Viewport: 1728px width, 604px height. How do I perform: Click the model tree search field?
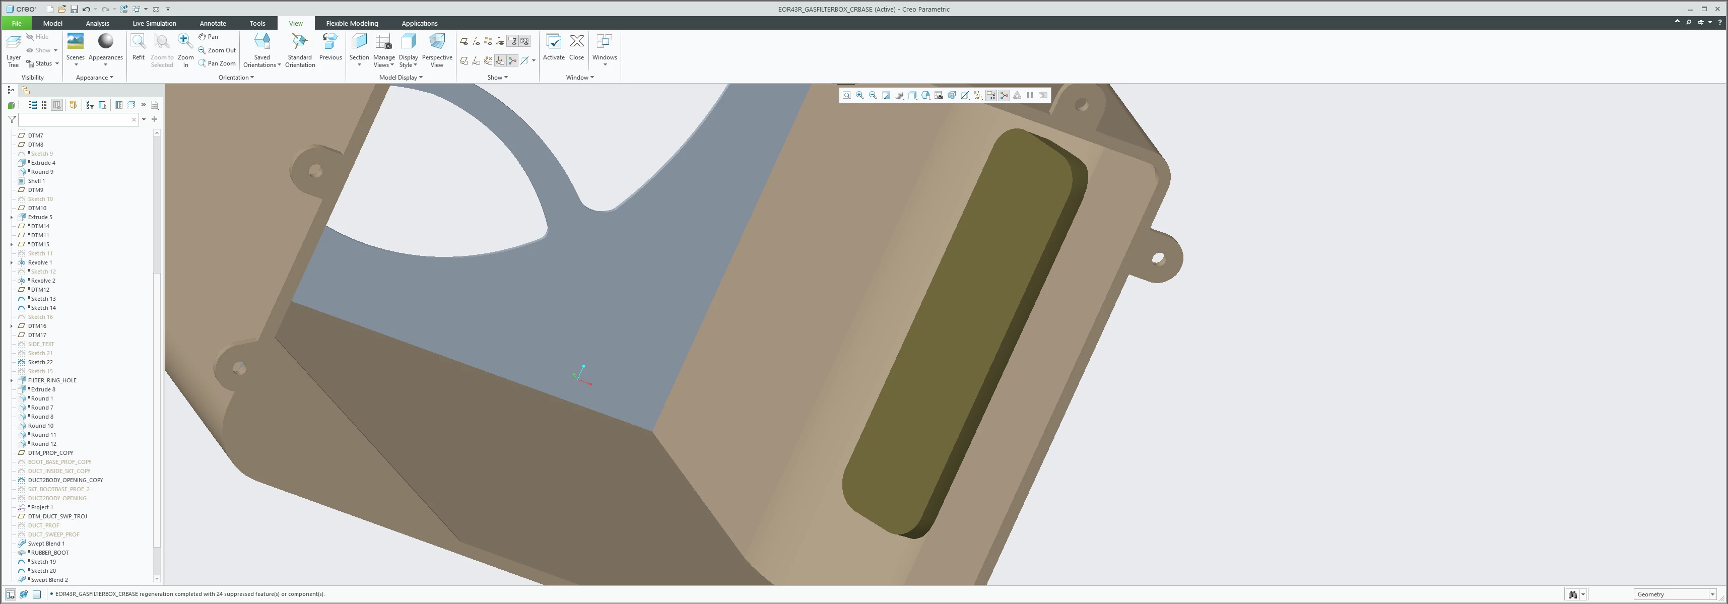pos(74,119)
